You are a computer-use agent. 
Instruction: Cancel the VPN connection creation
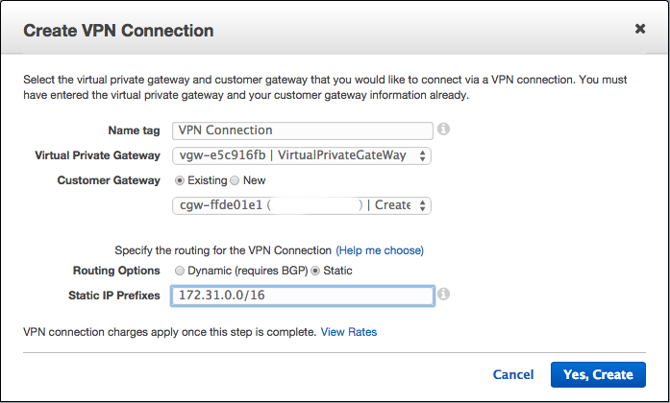pos(513,374)
